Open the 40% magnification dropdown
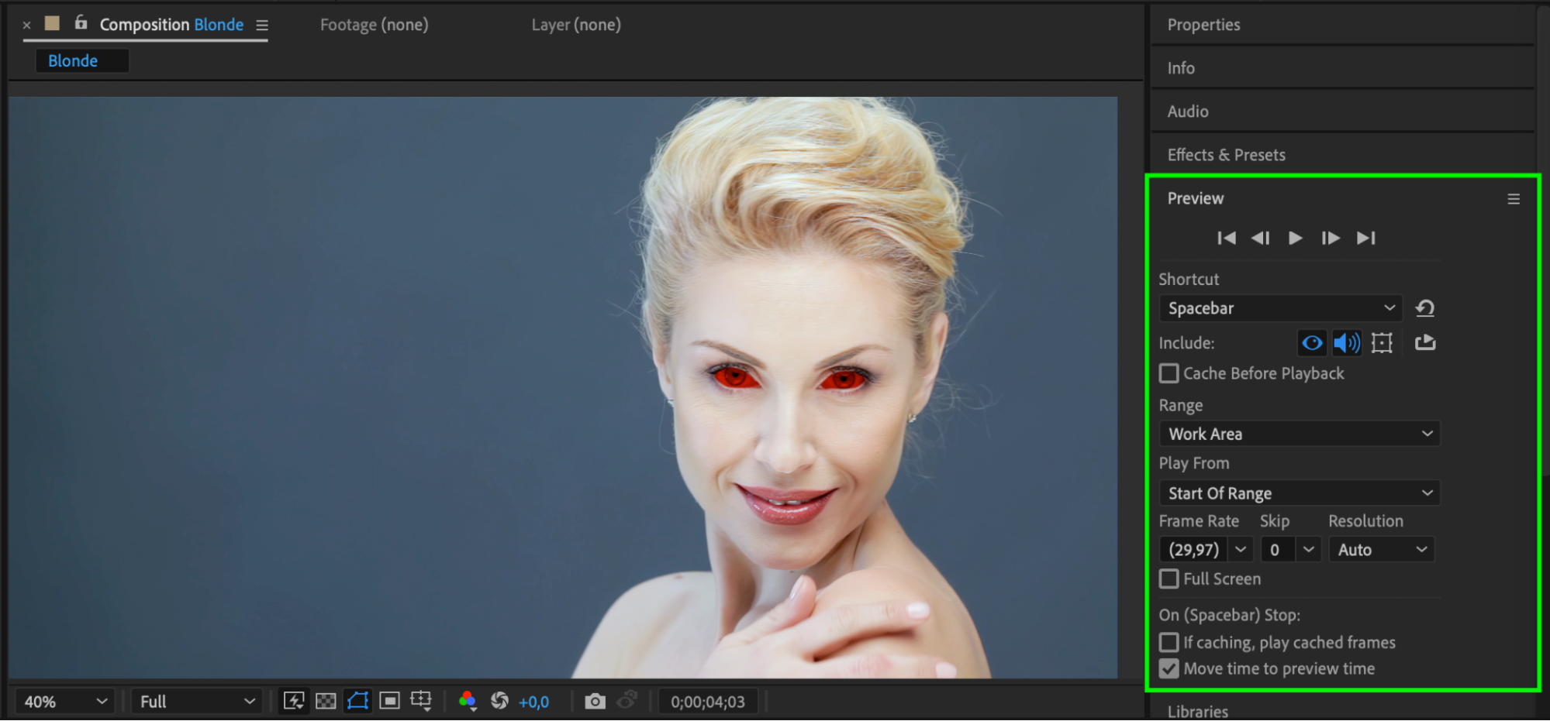This screenshot has width=1550, height=721. pyautogui.click(x=65, y=702)
